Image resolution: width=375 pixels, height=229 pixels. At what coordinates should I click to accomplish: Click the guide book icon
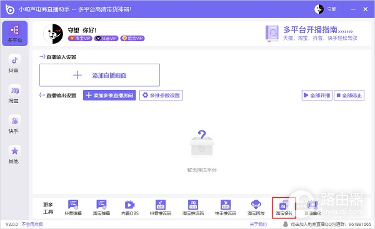[272, 34]
